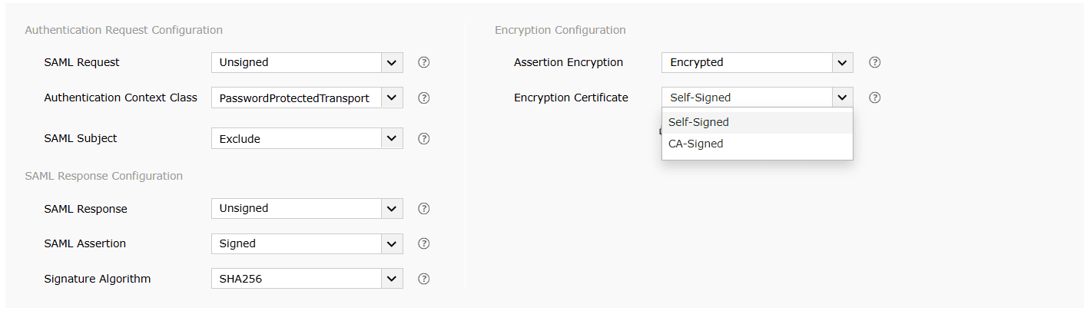
Task: Open the SAML Response dropdown
Action: pos(307,209)
